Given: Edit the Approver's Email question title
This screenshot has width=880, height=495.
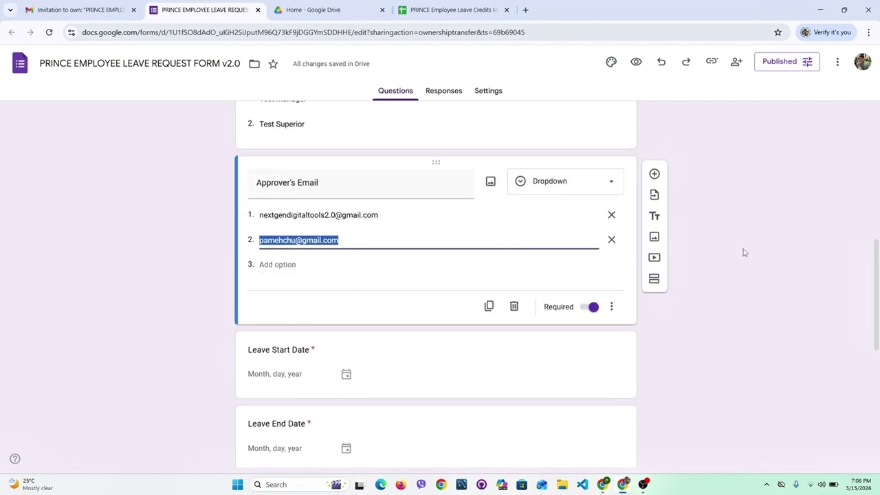Looking at the screenshot, I should click(360, 183).
